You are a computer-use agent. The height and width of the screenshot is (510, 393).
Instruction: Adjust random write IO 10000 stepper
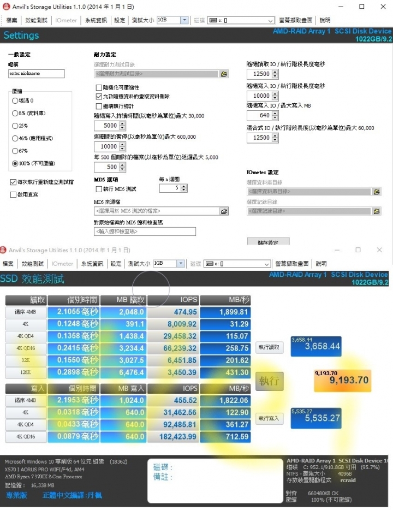pyautogui.click(x=275, y=96)
